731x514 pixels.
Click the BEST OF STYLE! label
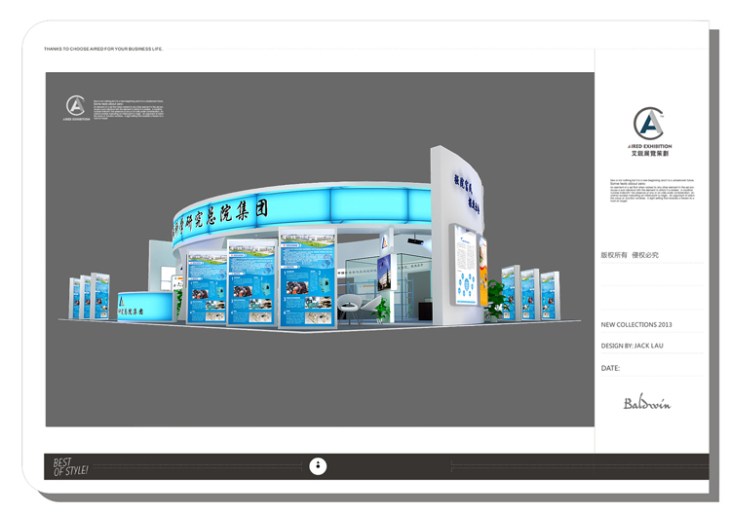coord(70,467)
